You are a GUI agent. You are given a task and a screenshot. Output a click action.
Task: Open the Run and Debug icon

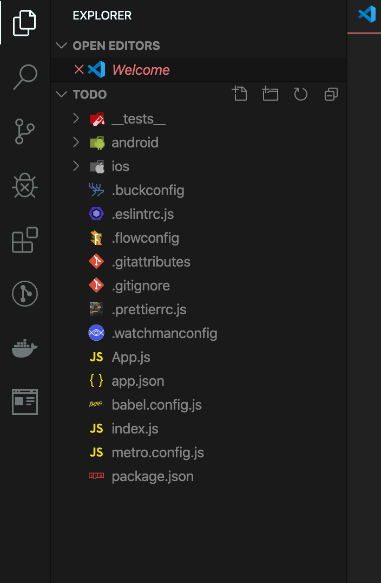point(24,186)
